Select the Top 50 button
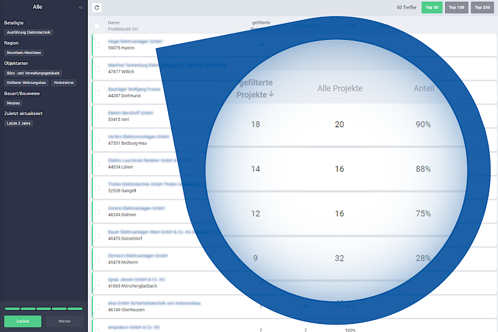This screenshot has height=332, width=498. [431, 7]
